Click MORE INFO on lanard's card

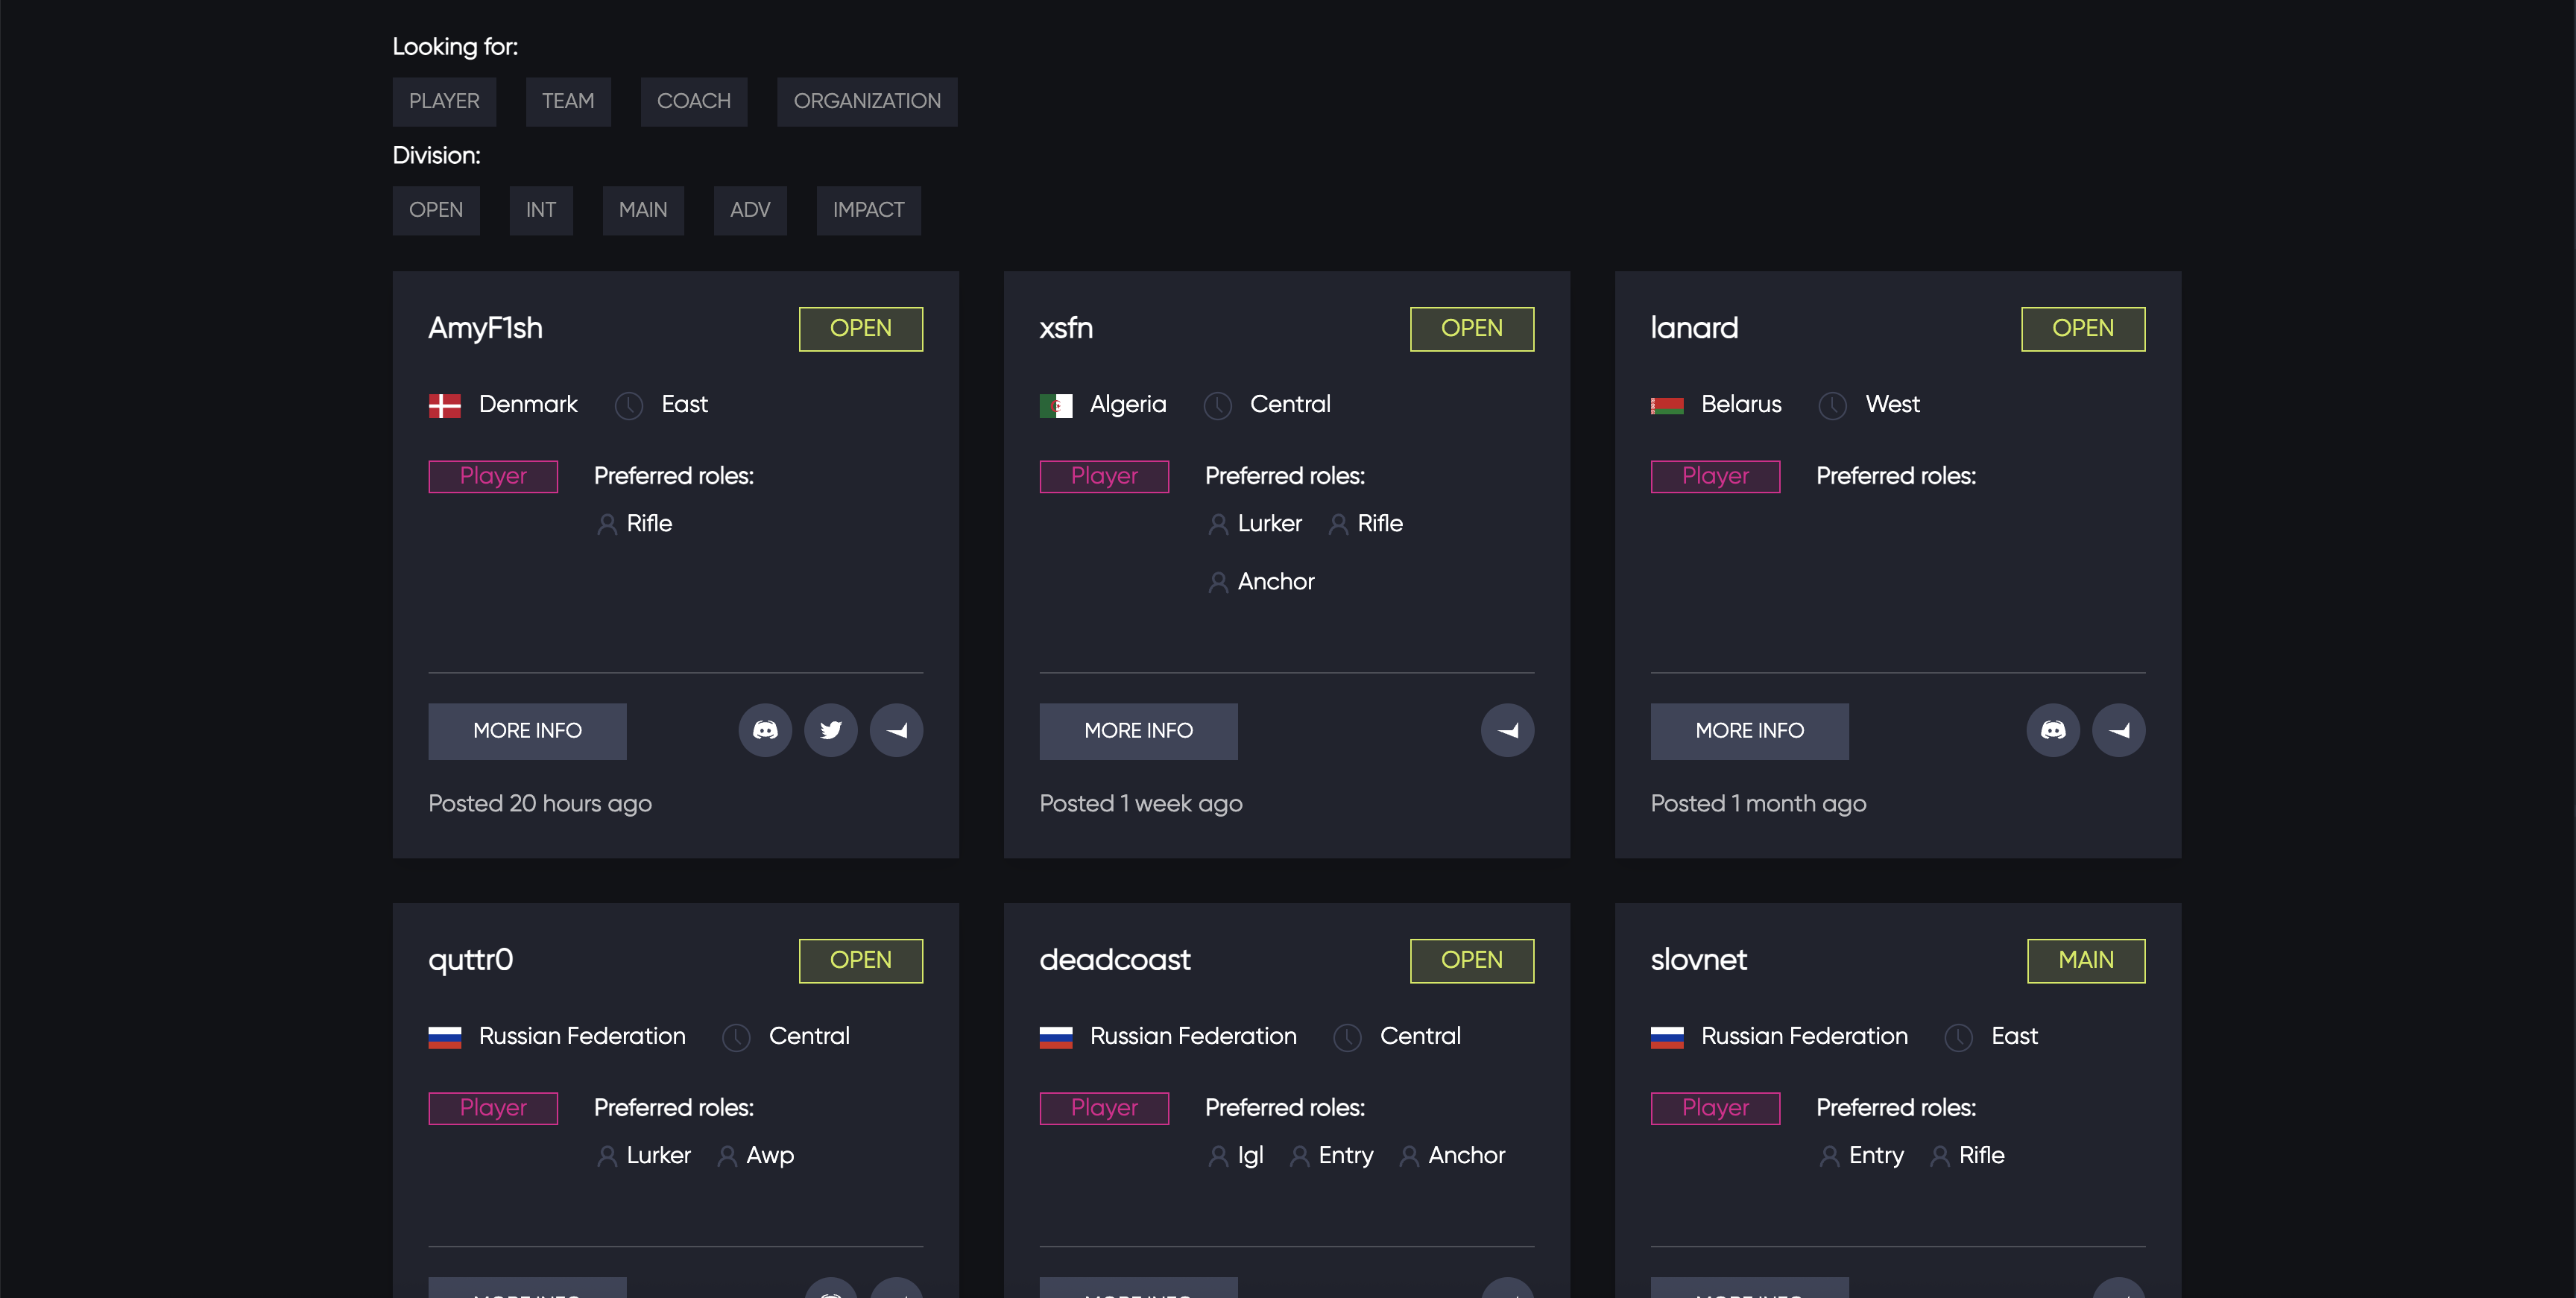coord(1749,731)
